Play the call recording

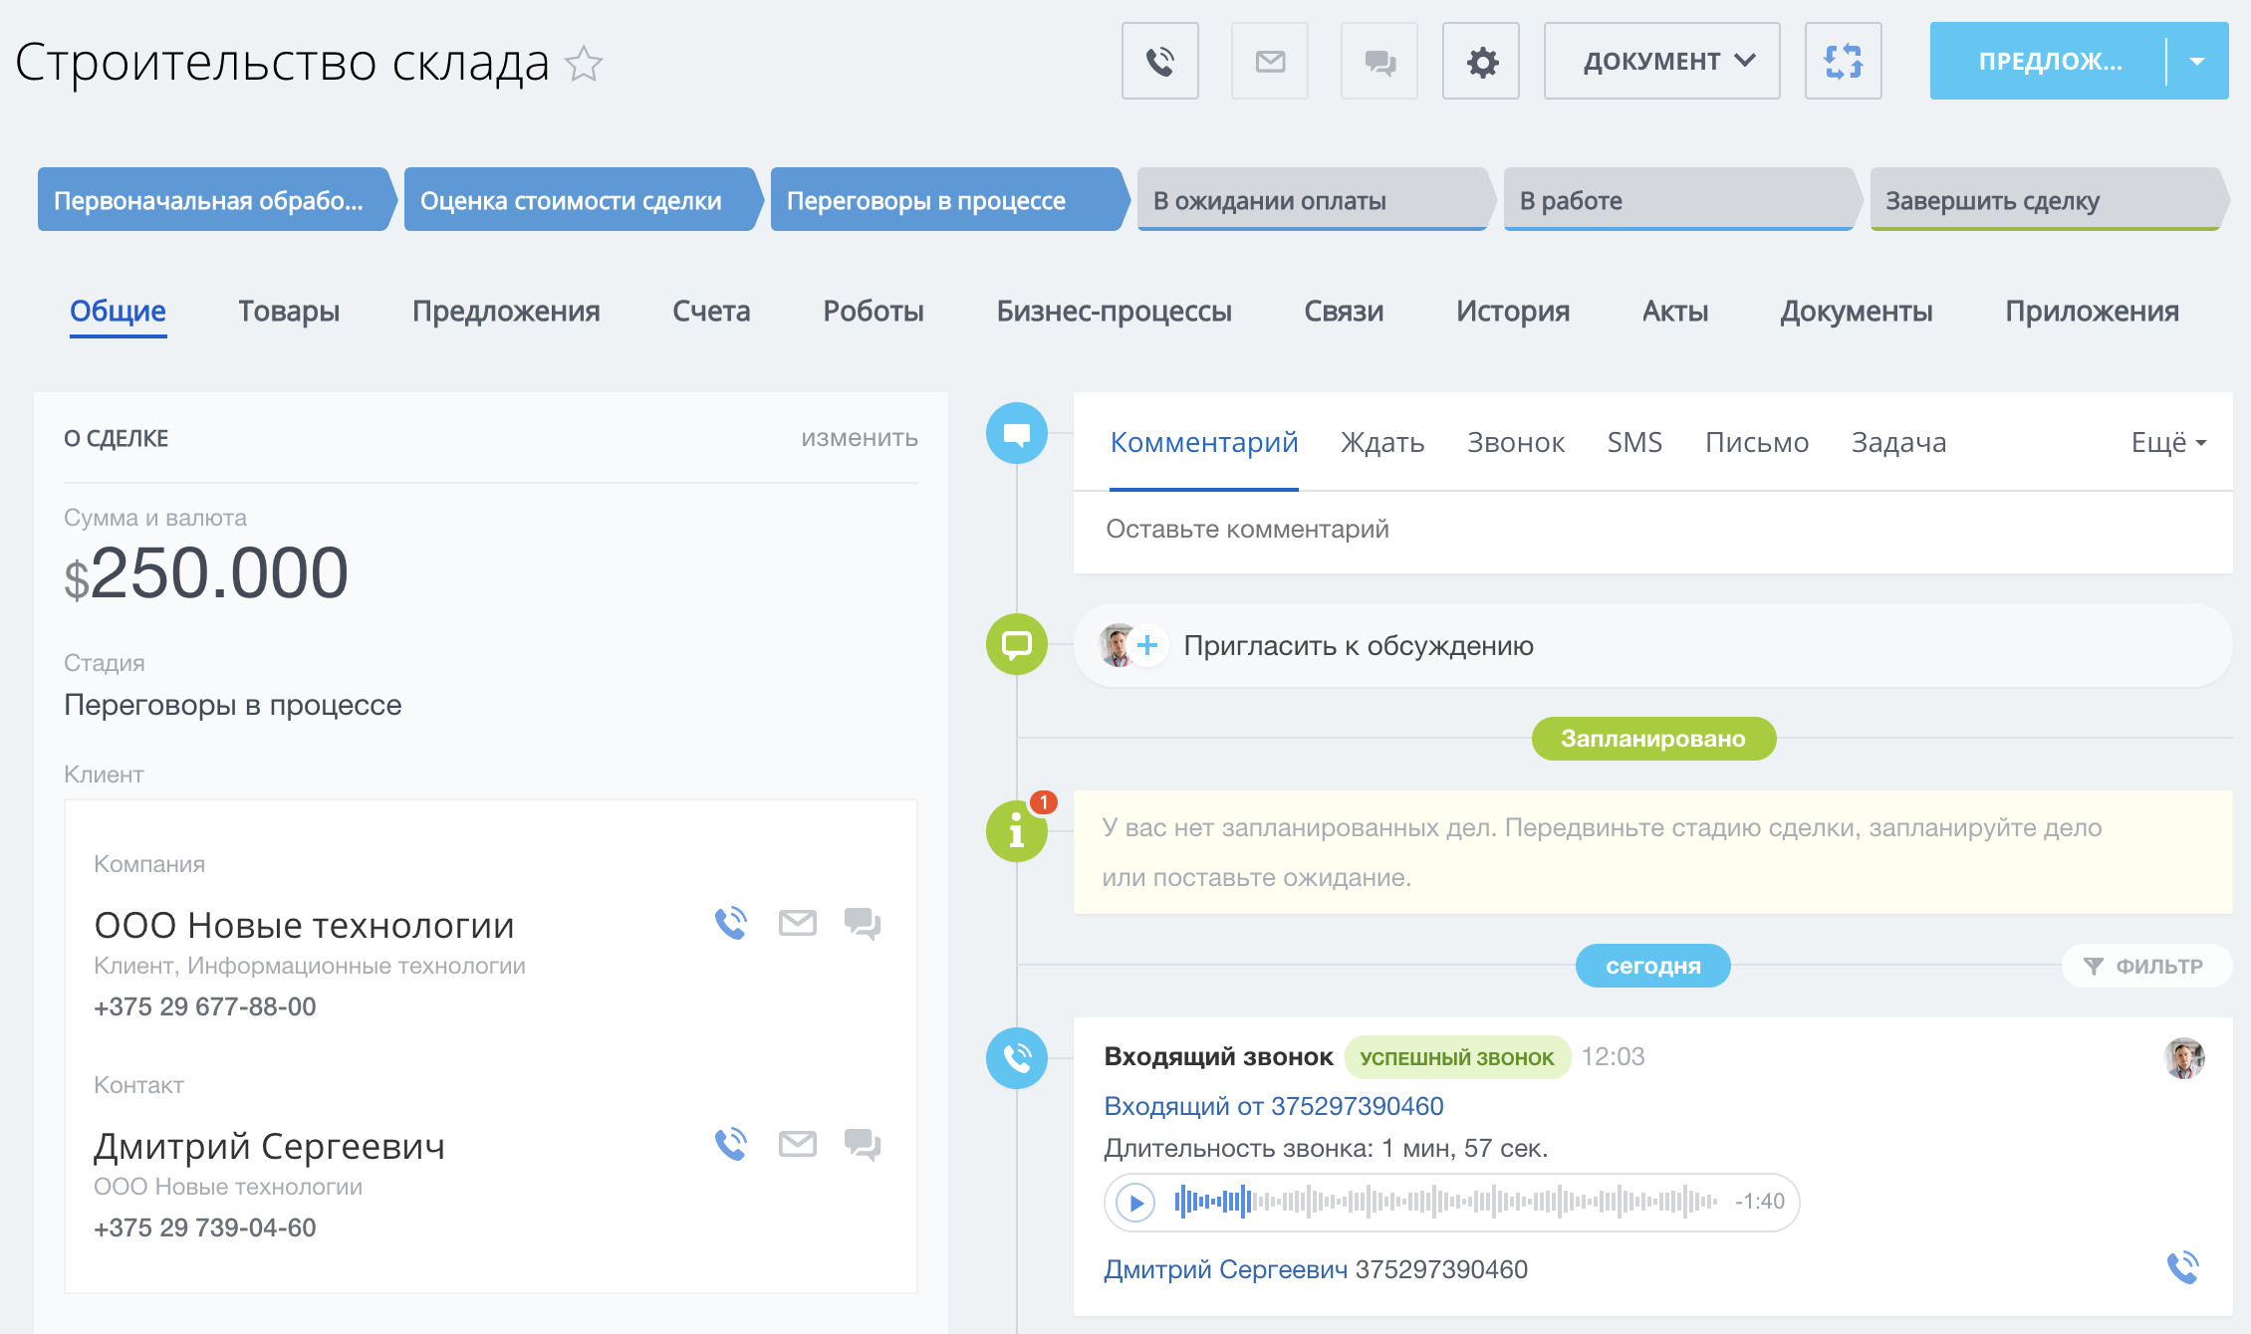[x=1135, y=1203]
